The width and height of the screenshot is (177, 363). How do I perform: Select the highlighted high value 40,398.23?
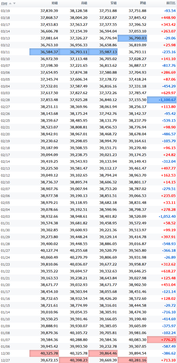(x=74, y=361)
